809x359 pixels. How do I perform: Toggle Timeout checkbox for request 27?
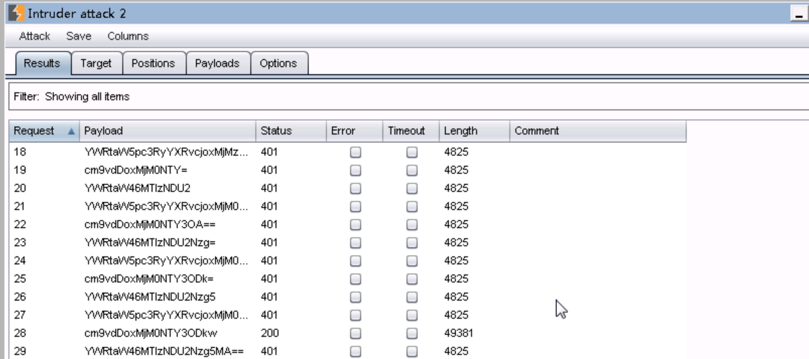412,315
